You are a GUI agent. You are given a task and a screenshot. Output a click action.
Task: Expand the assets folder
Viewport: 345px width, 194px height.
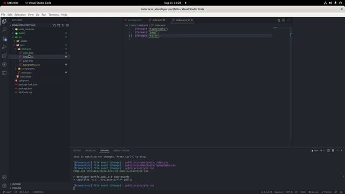(x=24, y=41)
